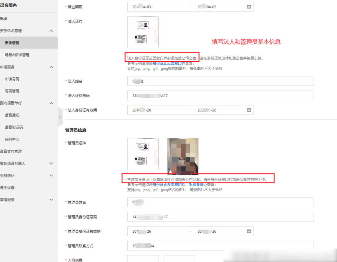Open the calendar icon beside 法人身份证有效期

click(x=248, y=109)
